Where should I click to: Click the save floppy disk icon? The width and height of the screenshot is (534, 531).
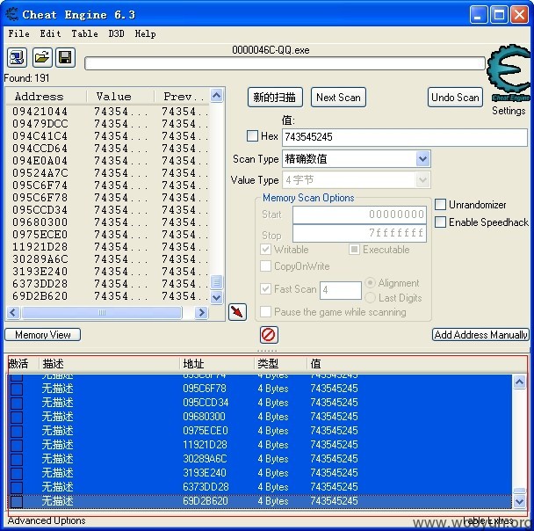click(x=65, y=58)
